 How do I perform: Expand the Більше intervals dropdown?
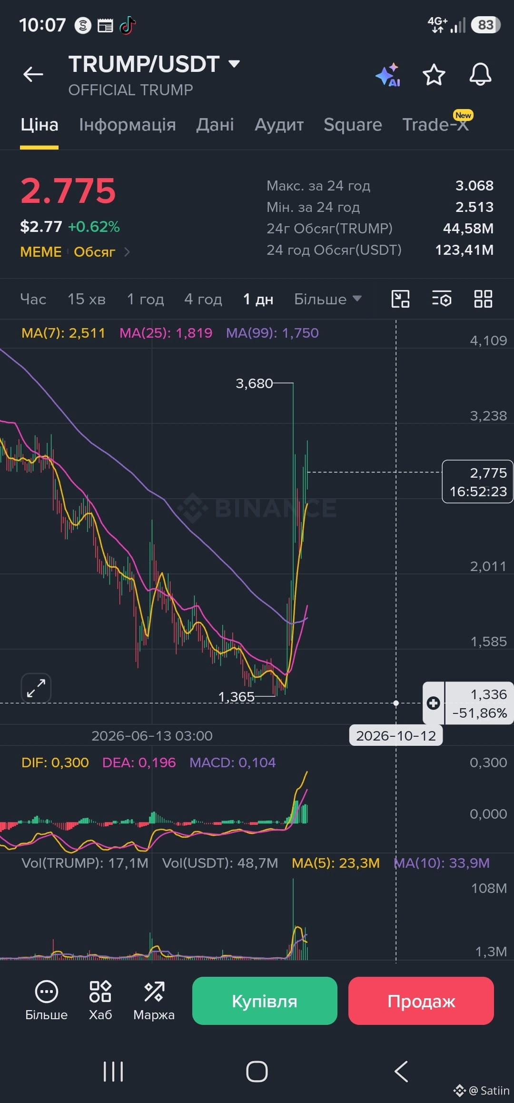pyautogui.click(x=328, y=299)
